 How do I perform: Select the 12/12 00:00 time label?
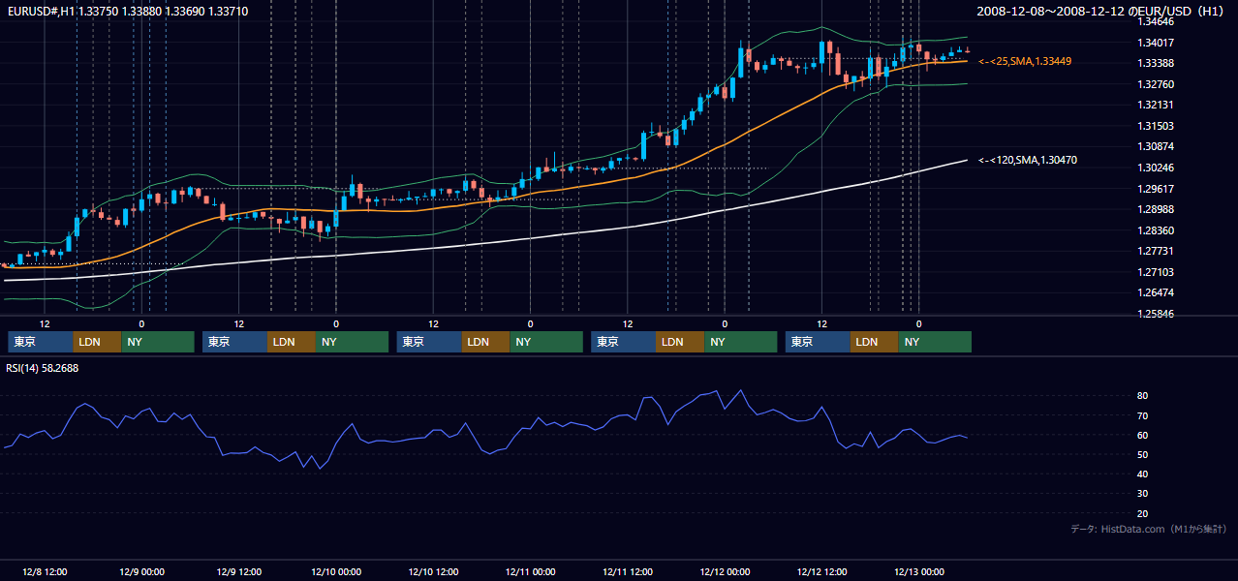click(725, 571)
